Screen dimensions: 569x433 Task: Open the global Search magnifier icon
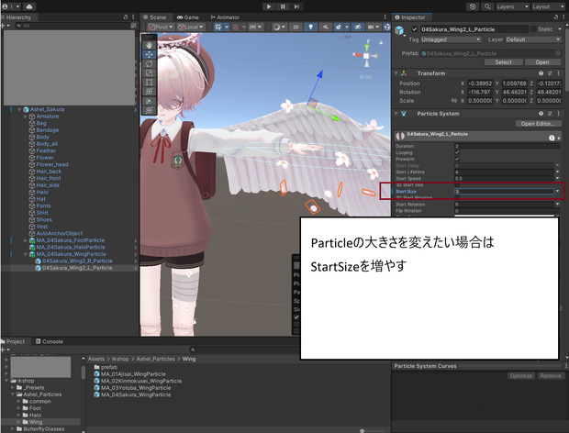point(487,6)
